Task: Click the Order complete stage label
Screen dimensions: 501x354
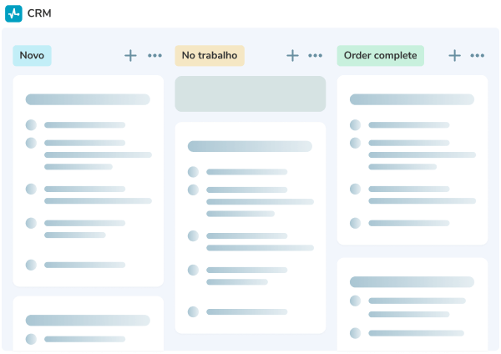Action: pos(380,56)
